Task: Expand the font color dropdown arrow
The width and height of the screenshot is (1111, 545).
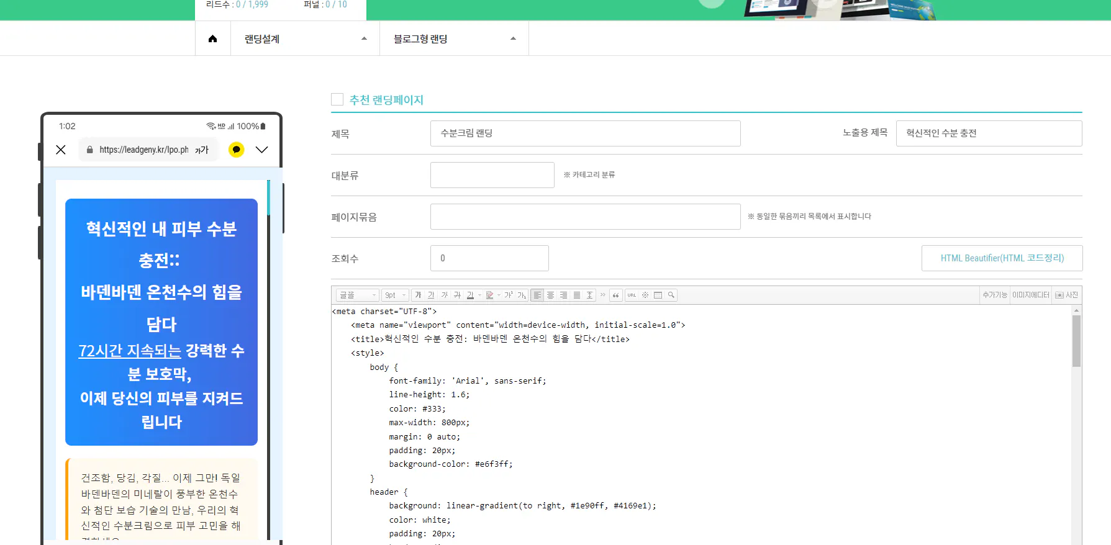Action: click(479, 295)
